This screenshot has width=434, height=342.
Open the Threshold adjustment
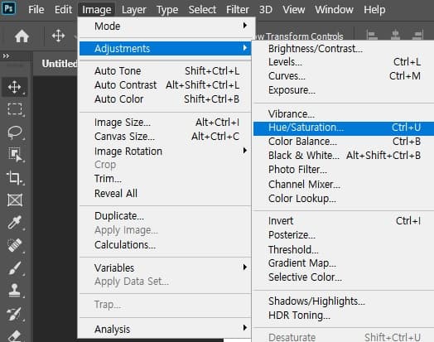(344, 249)
